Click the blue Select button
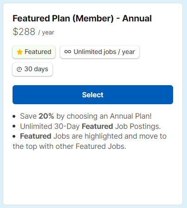187x208 pixels. [93, 94]
